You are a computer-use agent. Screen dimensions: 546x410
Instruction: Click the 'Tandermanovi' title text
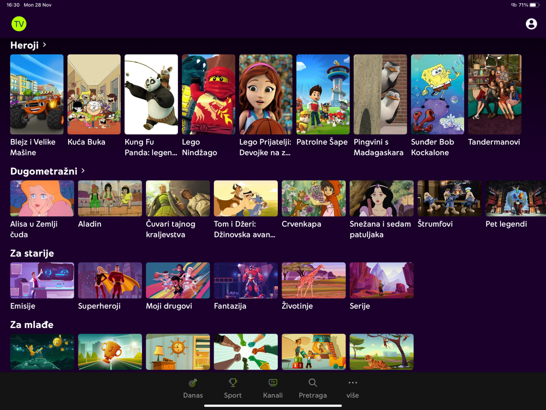click(494, 142)
